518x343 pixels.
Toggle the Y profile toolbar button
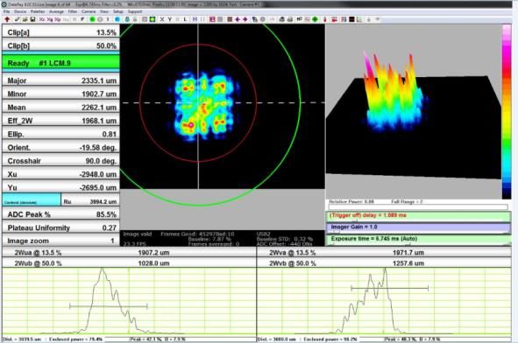(x=170, y=19)
